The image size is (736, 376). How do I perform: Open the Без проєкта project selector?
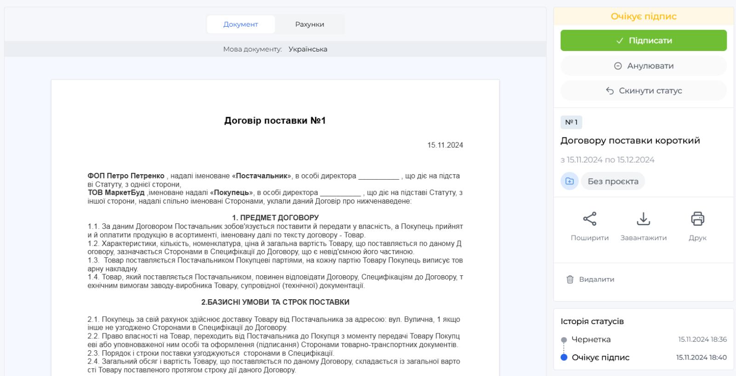tap(613, 181)
